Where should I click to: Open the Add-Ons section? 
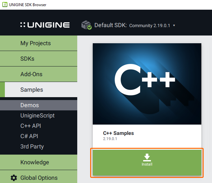38,74
